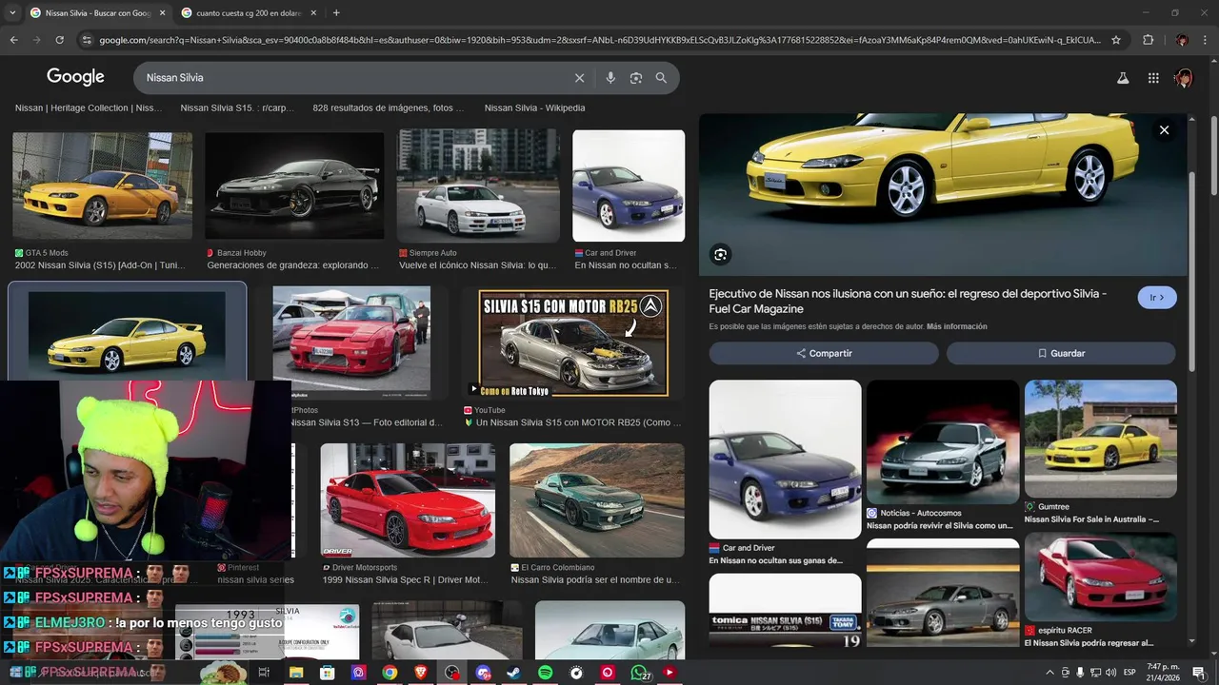Screen dimensions: 1219x685
Task: Go back to the previous page
Action: 14,40
